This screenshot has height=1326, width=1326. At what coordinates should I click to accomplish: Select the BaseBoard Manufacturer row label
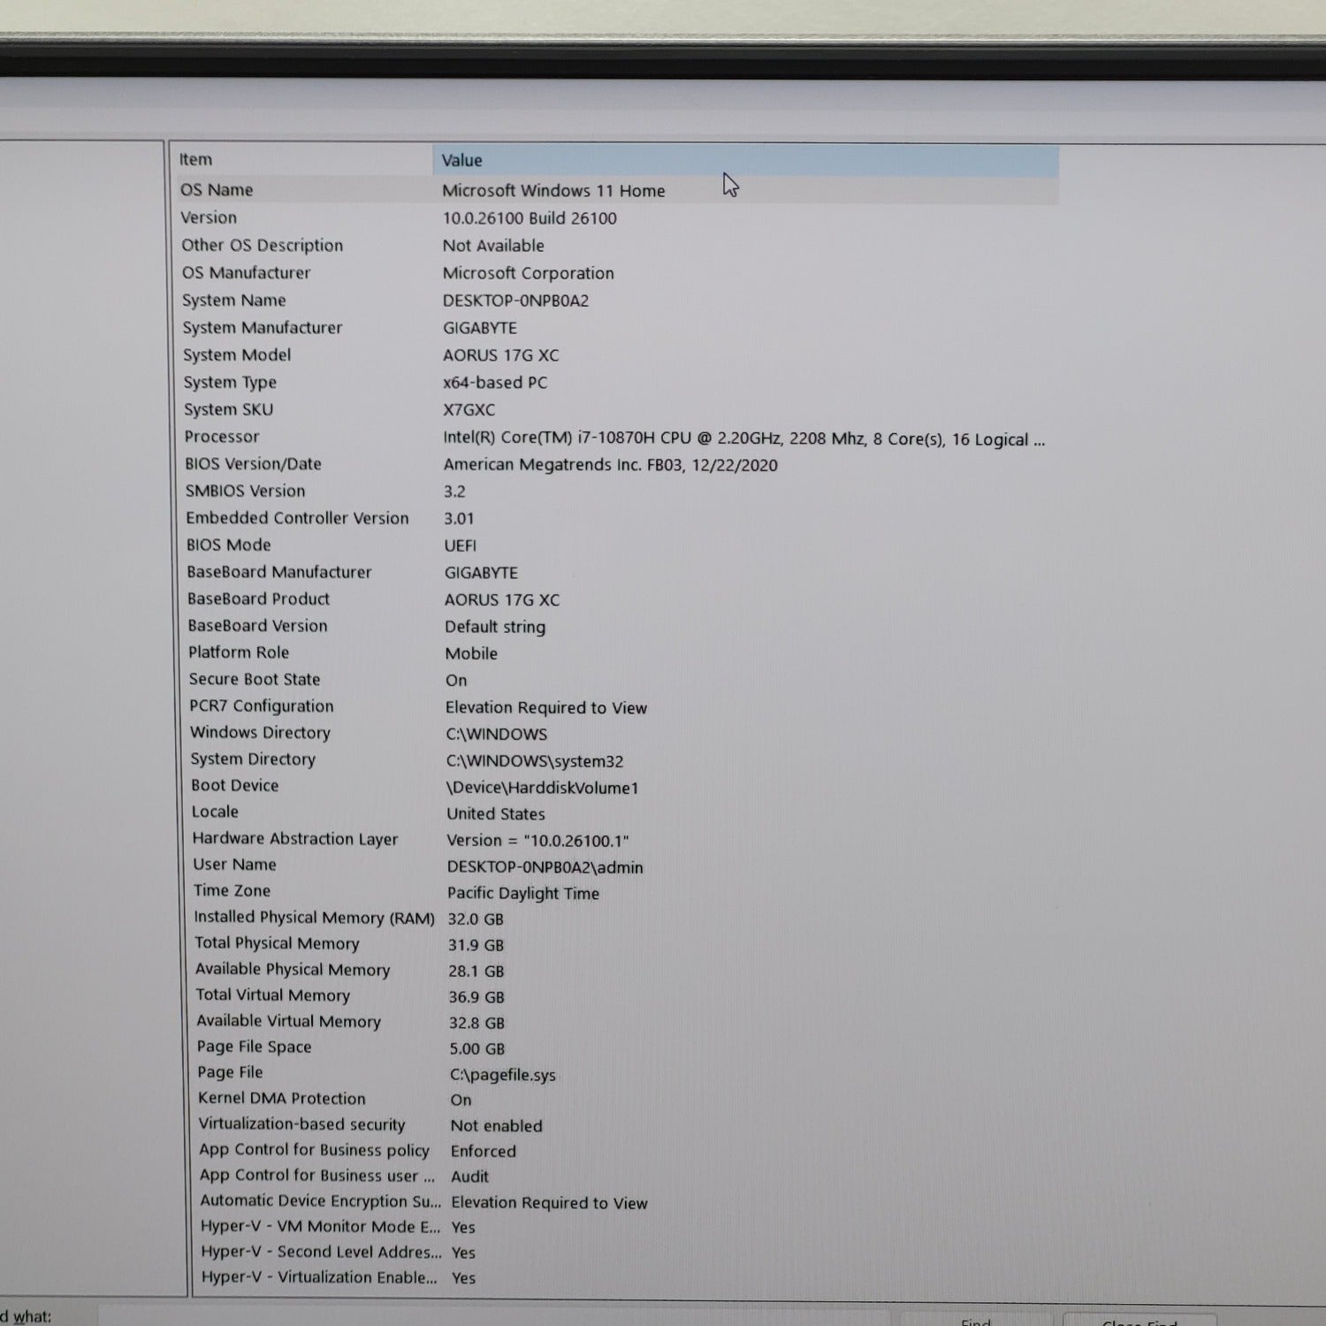[278, 572]
